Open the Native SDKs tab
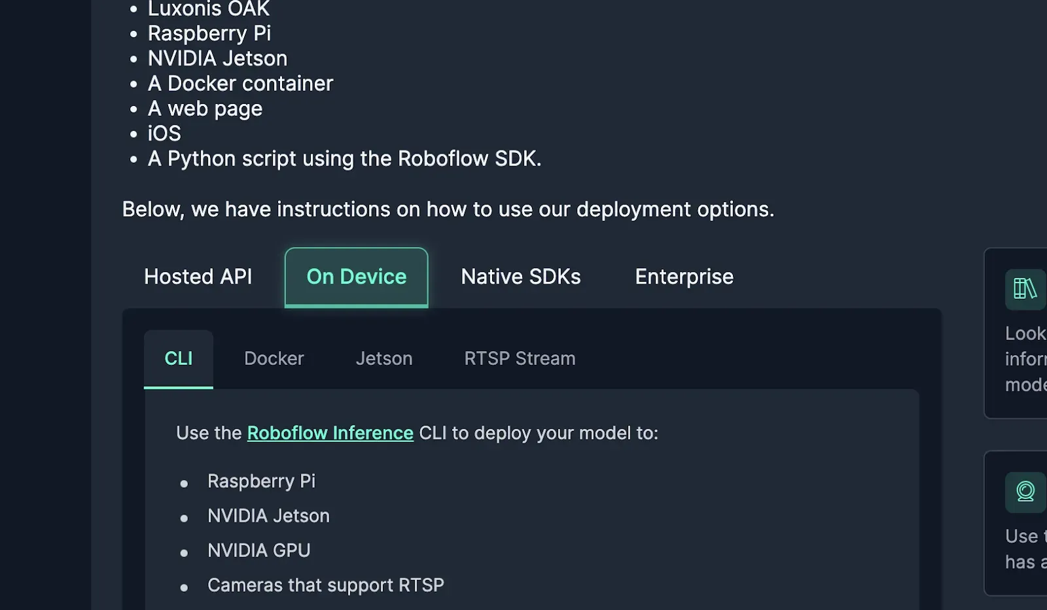Screen dimensions: 1047x610 click(x=521, y=277)
